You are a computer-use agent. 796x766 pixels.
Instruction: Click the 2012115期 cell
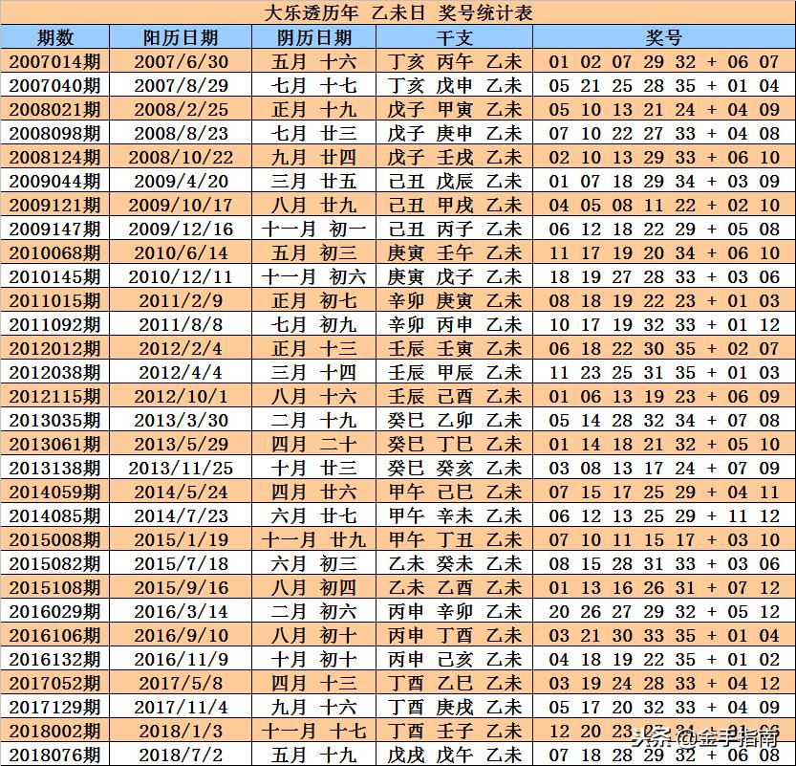(54, 396)
